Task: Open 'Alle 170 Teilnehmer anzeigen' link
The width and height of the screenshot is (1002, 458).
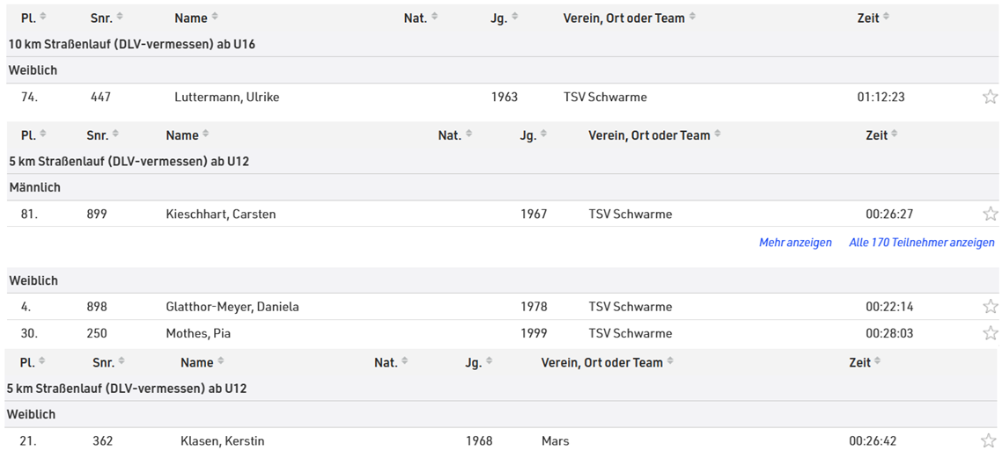Action: (921, 243)
